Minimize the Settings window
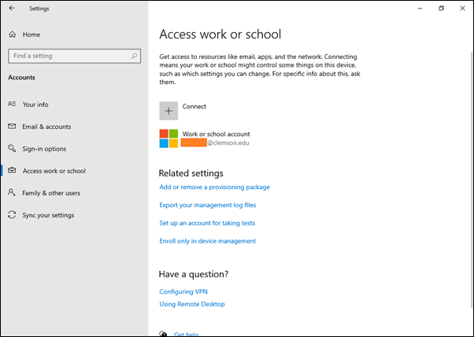The image size is (474, 337). (420, 9)
